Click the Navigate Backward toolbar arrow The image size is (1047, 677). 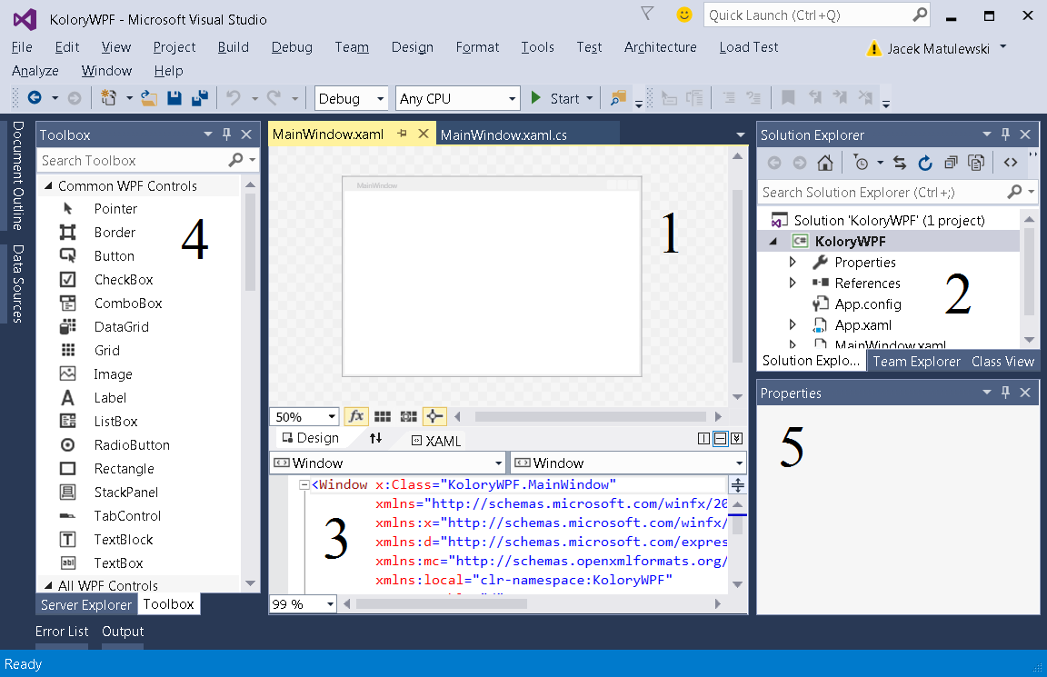point(35,98)
